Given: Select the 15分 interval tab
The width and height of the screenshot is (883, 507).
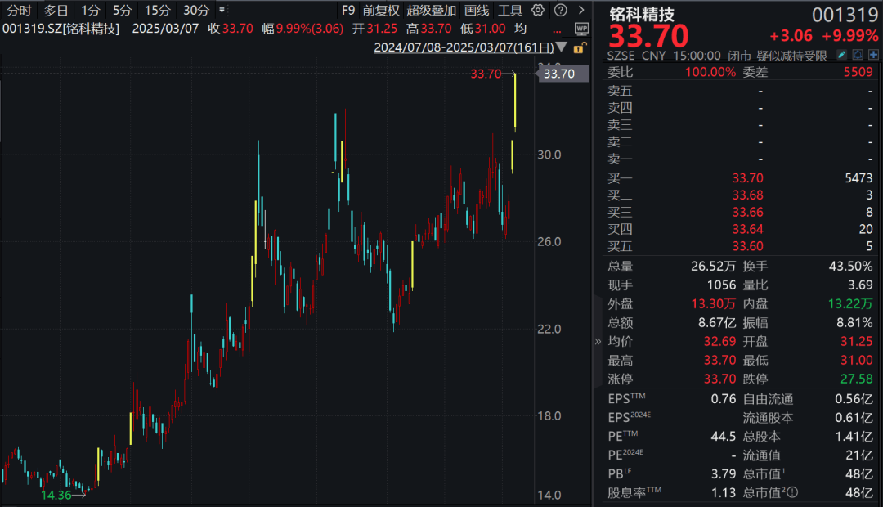Looking at the screenshot, I should click(157, 10).
